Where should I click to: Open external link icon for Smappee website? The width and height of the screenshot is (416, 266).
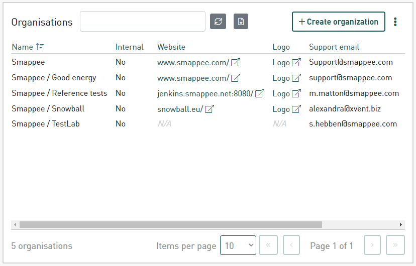[x=235, y=63]
